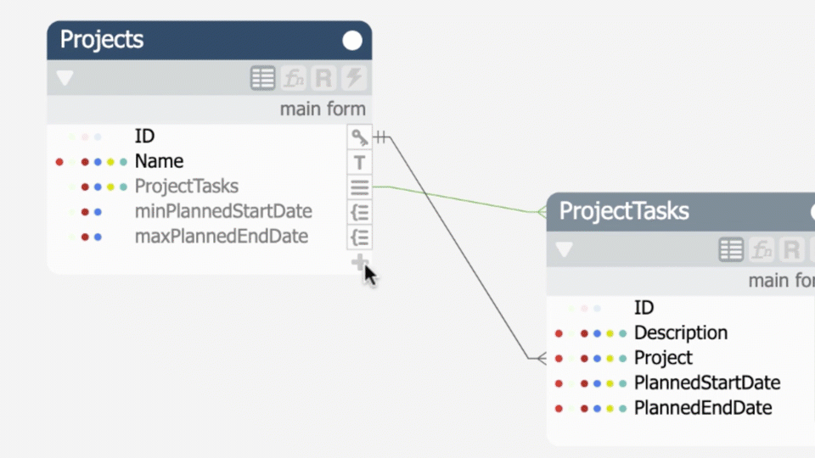
Task: Click the formula icon for minPlannedStartDate
Action: pos(360,212)
